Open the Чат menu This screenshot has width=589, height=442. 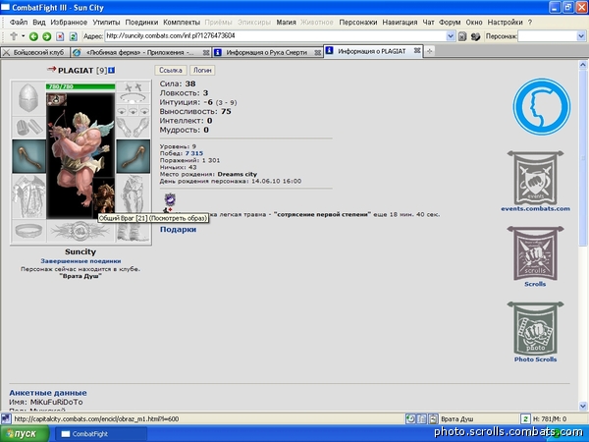point(428,23)
